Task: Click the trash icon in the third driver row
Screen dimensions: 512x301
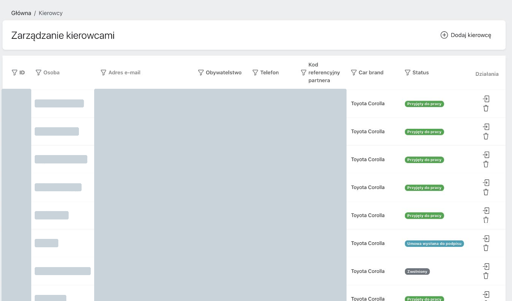Action: [x=486, y=164]
